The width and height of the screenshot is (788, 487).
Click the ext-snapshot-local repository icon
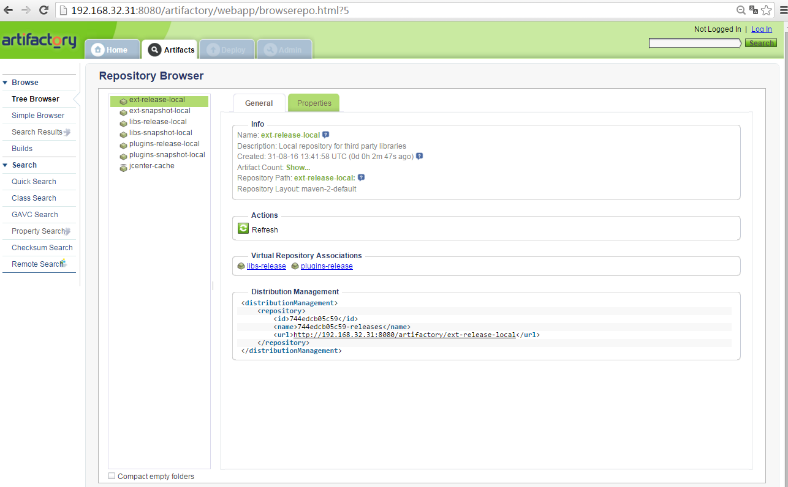click(x=123, y=112)
